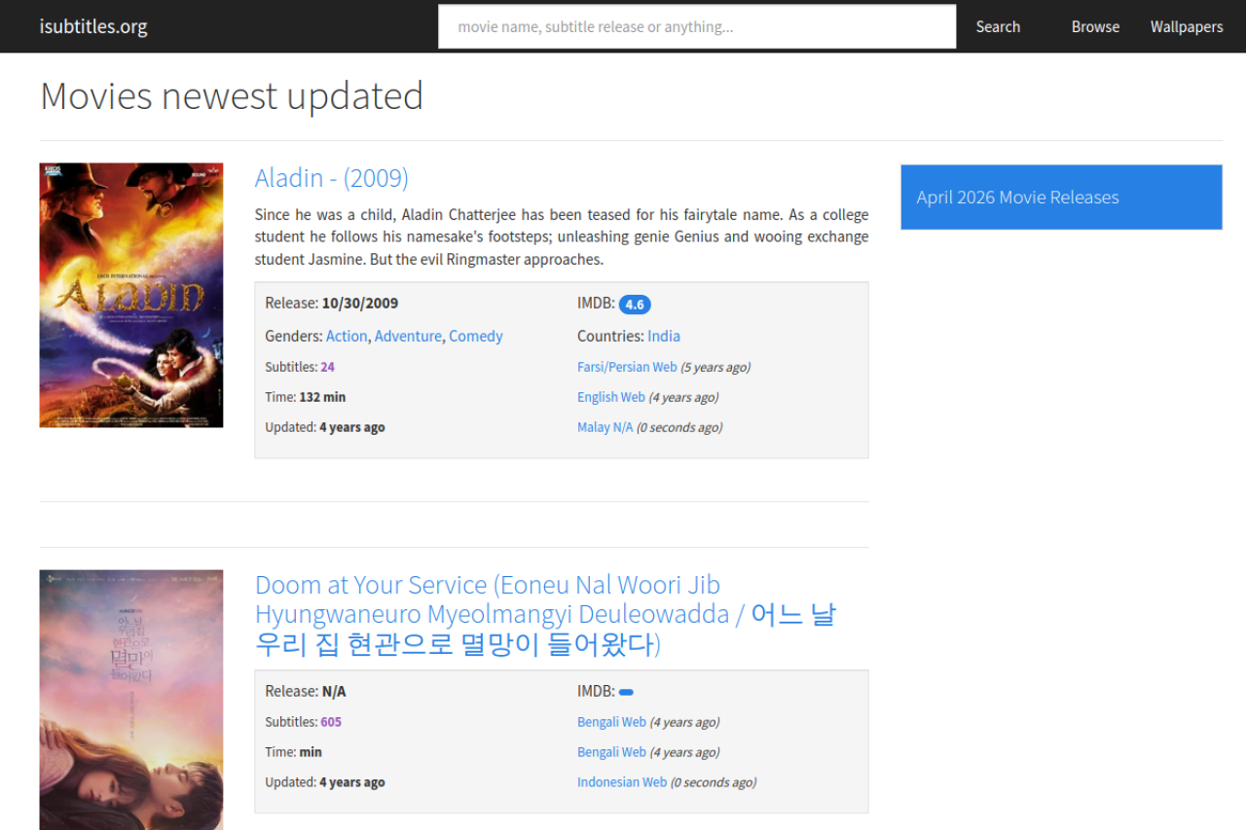Filter by the Adventure genre link

pos(408,336)
